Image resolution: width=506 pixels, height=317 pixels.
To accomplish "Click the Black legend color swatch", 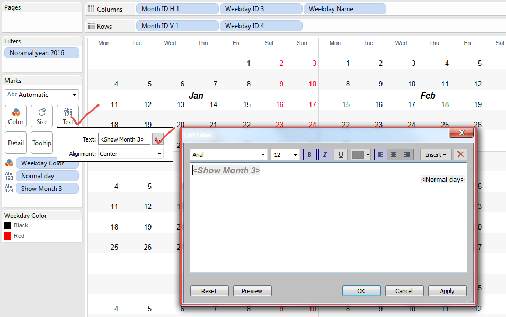I will point(7,225).
